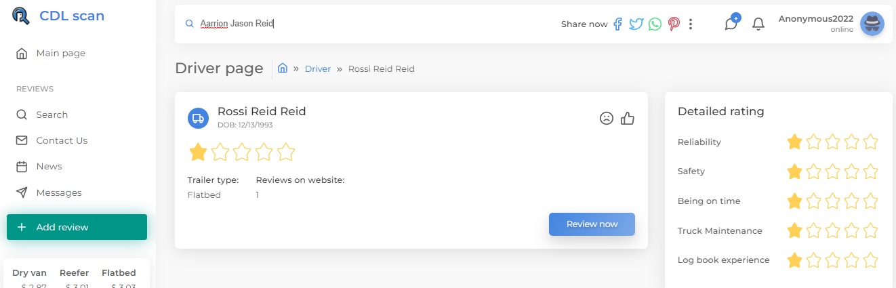Open Messages from the sidebar
This screenshot has height=288, width=896.
59,192
